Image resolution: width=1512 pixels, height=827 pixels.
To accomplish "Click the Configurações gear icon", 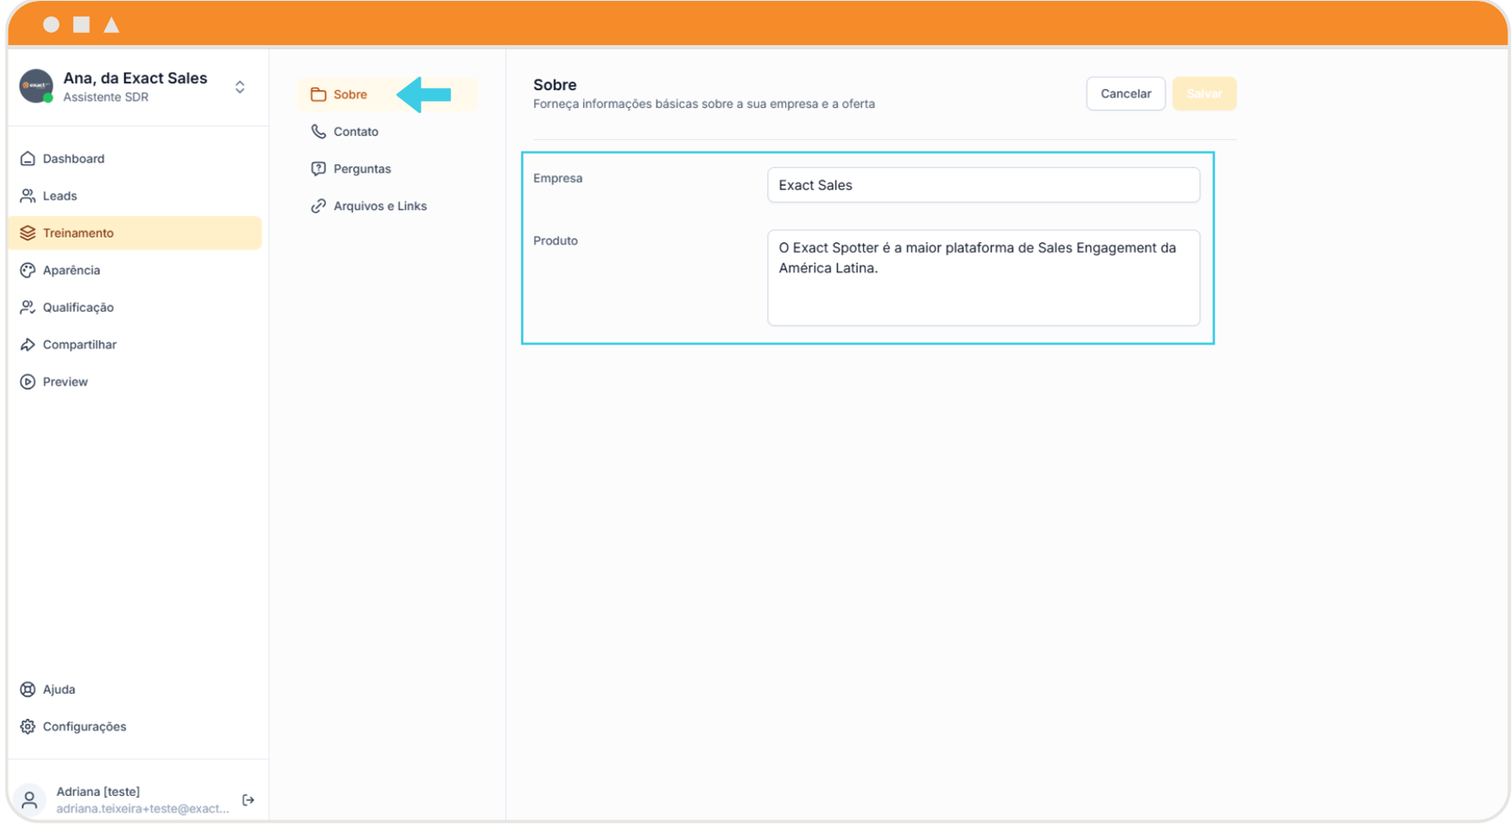I will click(x=27, y=727).
